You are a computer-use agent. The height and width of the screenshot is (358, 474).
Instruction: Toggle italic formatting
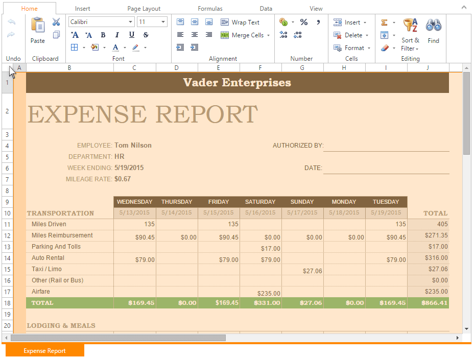[x=117, y=35]
